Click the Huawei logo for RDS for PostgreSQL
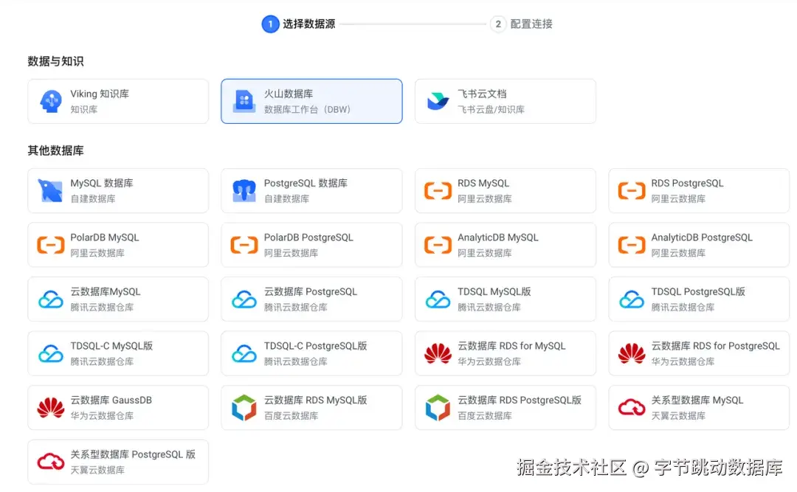This screenshot has height=492, width=797. (x=632, y=353)
